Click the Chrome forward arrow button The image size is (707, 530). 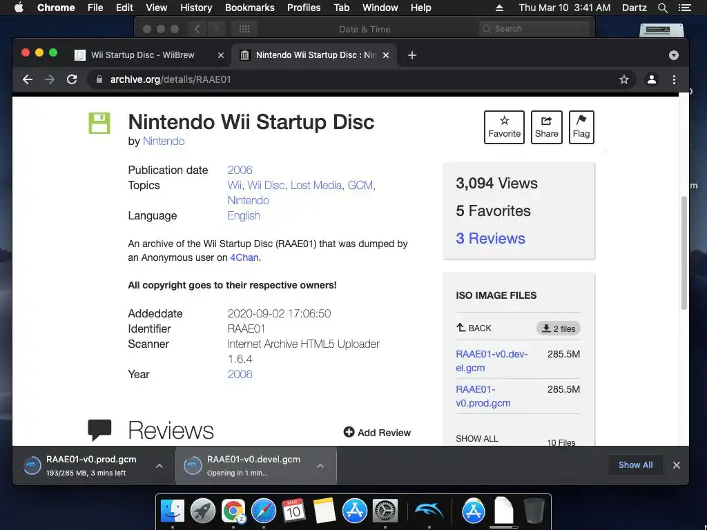[50, 80]
